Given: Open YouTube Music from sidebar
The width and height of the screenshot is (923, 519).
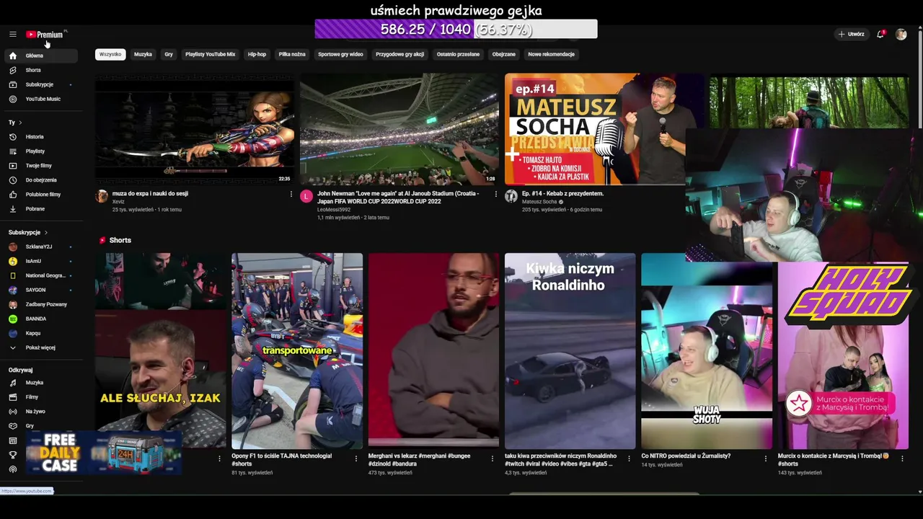Looking at the screenshot, I should click(41, 99).
